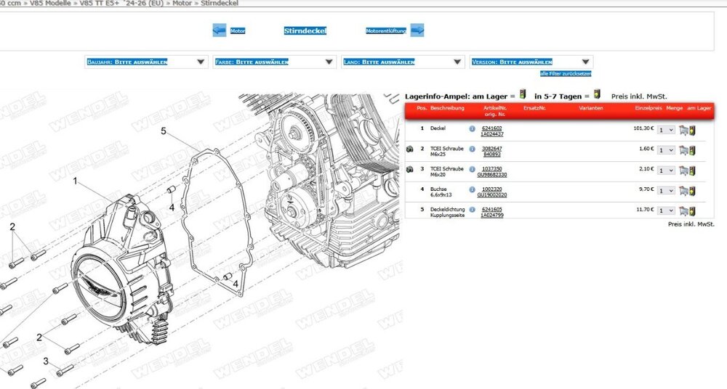Add TCEI Schraube M6x25 to cart
The image size is (727, 389).
[x=683, y=150]
